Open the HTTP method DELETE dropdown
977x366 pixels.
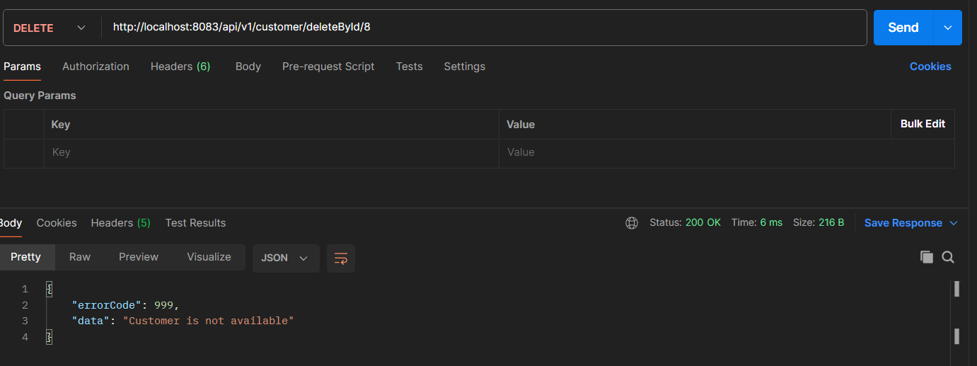click(50, 28)
